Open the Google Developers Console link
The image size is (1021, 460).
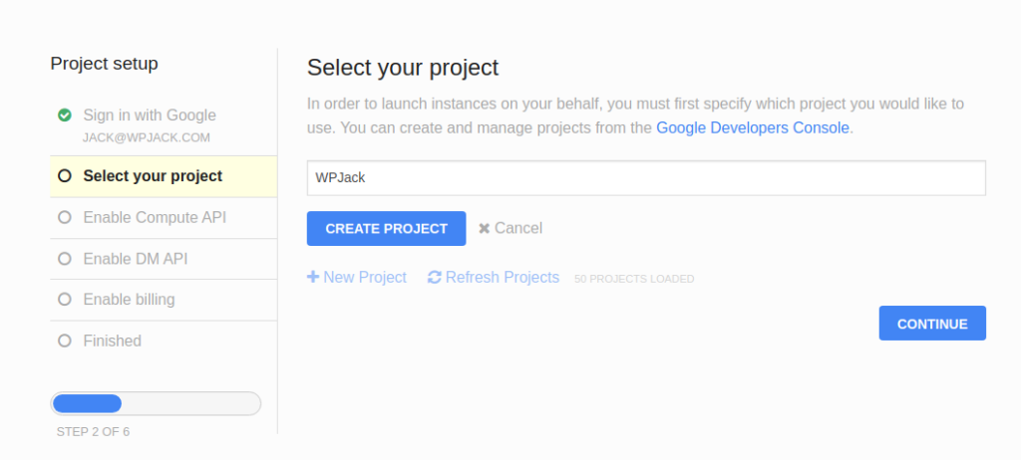click(753, 127)
